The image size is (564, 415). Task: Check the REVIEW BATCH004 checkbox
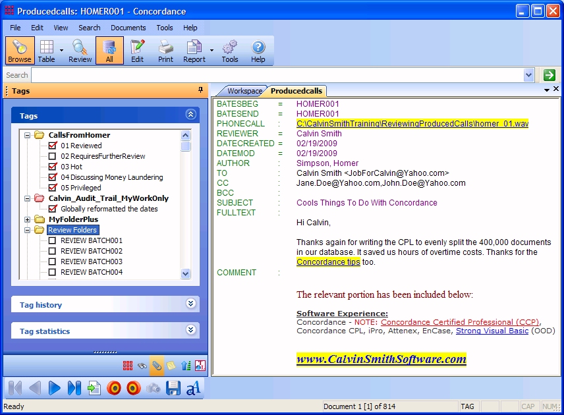pos(52,272)
